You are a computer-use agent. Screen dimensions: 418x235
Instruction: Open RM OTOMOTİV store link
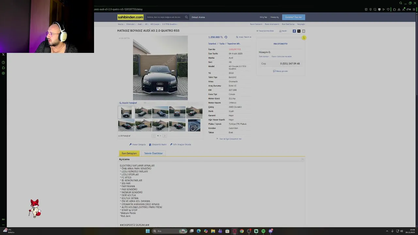click(x=281, y=44)
